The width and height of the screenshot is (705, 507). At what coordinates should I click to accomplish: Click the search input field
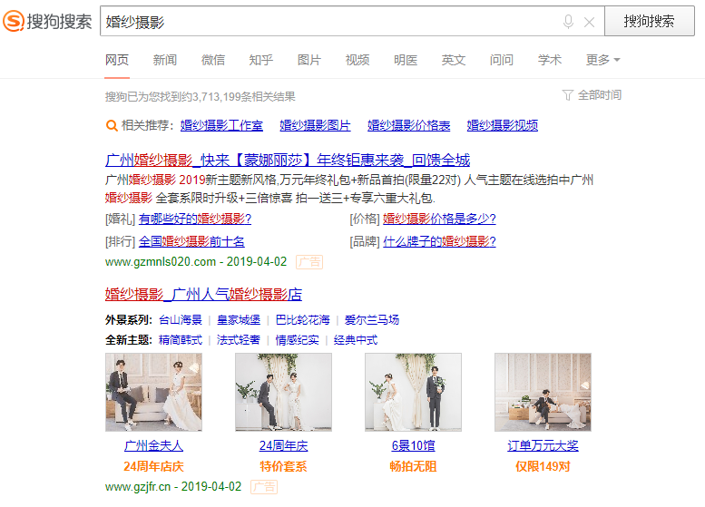327,22
